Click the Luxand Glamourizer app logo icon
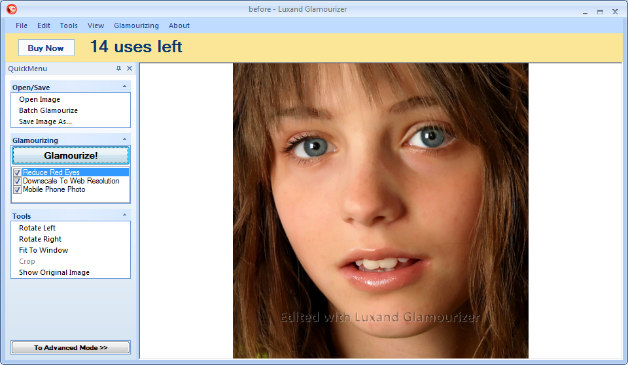The width and height of the screenshot is (628, 365). pos(12,9)
